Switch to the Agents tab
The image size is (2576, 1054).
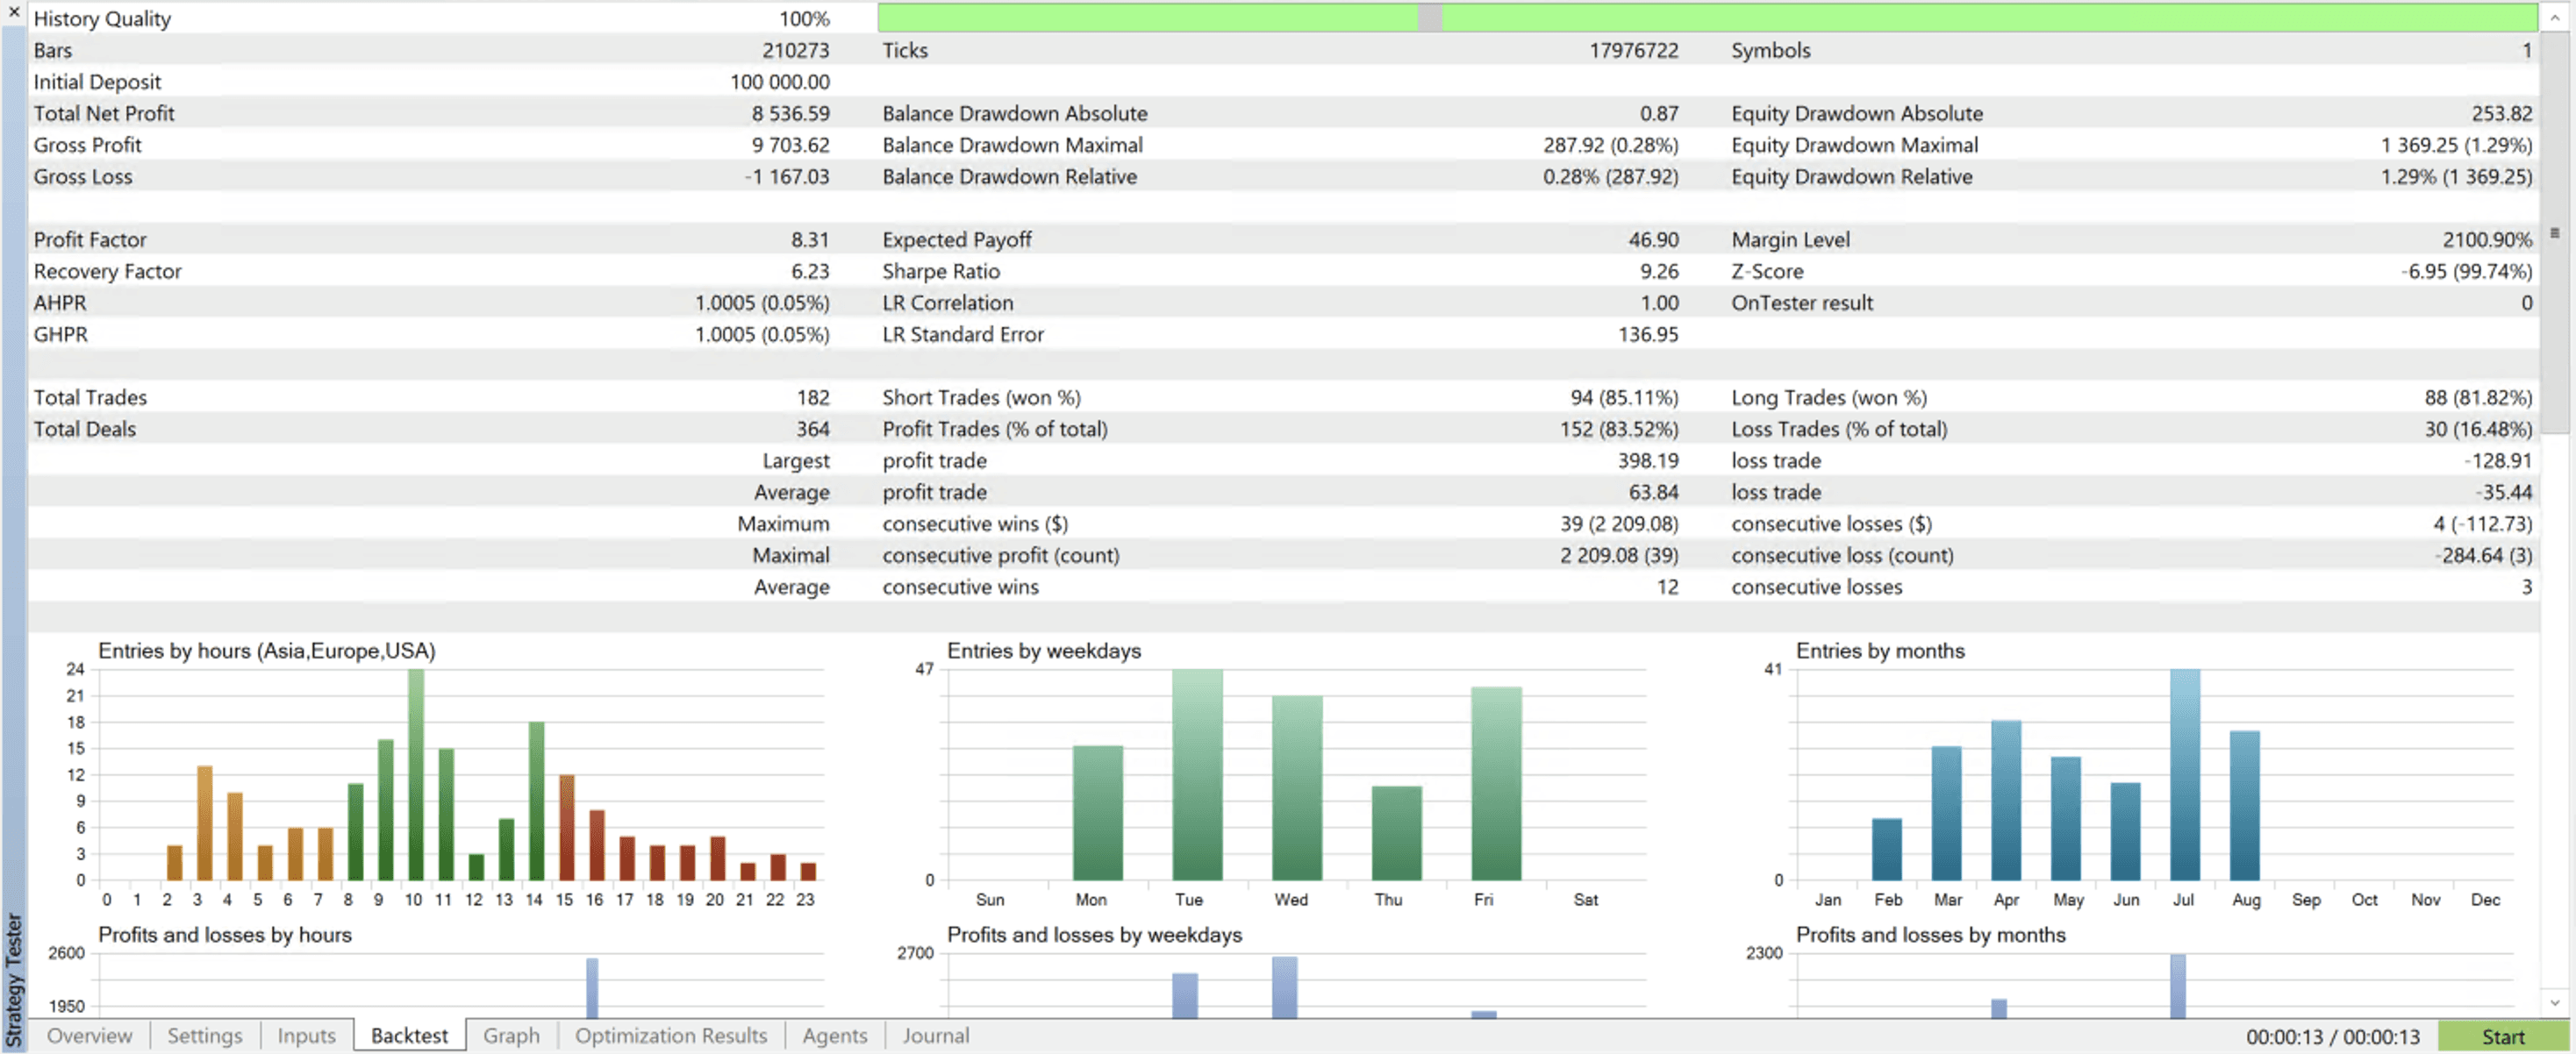[x=834, y=1035]
